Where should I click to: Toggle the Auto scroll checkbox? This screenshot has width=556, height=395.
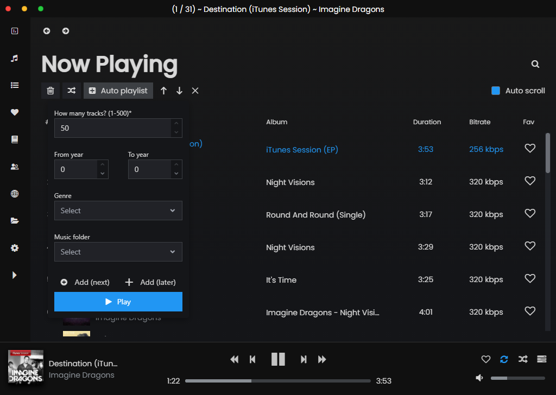[x=496, y=91]
